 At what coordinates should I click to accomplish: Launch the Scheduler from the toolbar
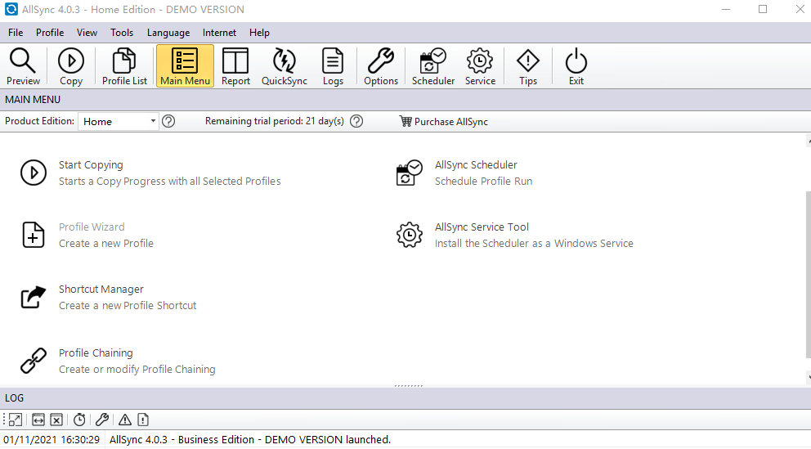click(x=432, y=66)
